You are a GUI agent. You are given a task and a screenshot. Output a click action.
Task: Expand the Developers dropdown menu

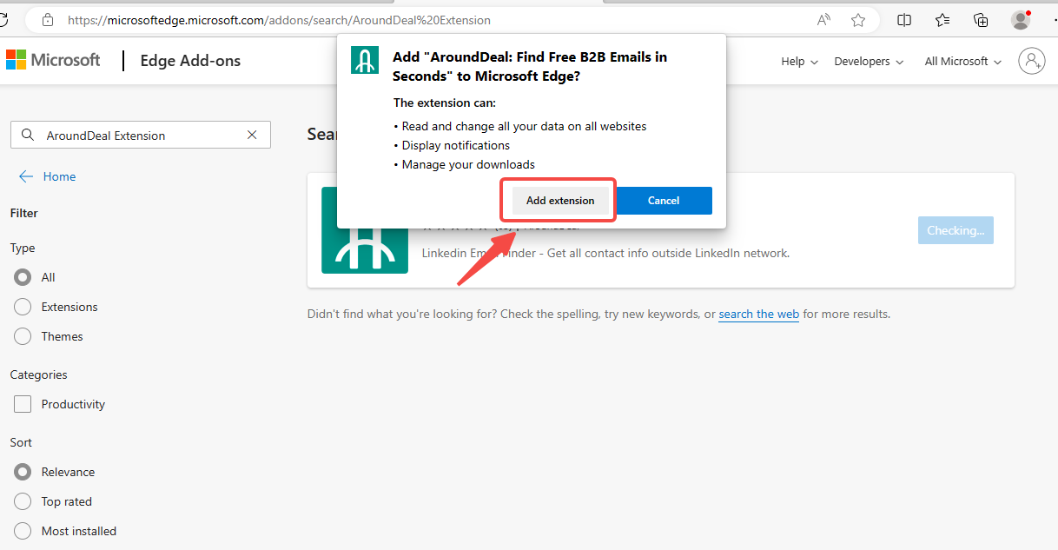pyautogui.click(x=869, y=62)
